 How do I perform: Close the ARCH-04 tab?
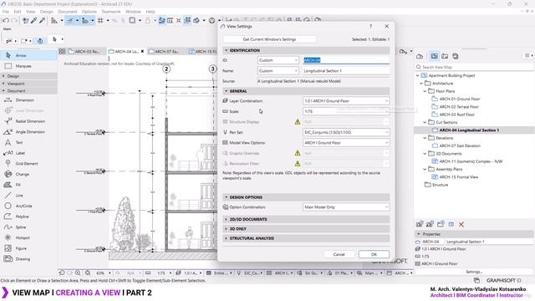click(x=142, y=51)
